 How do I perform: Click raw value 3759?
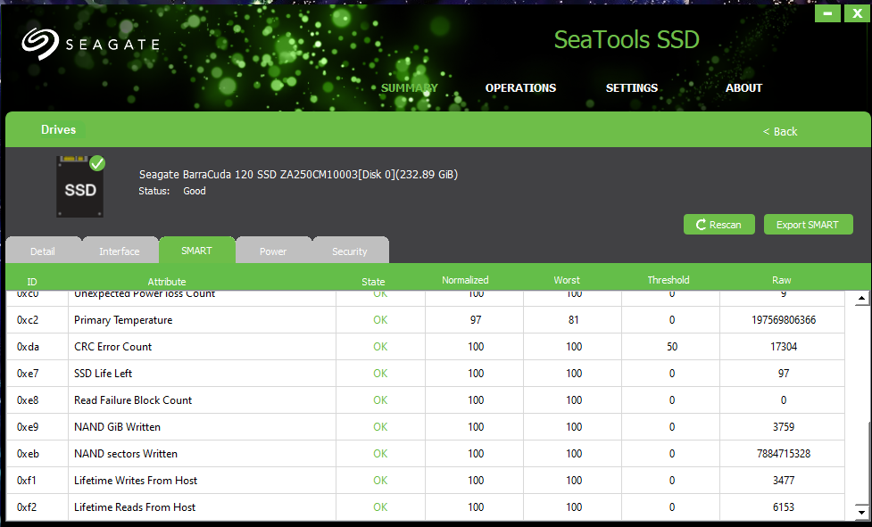[x=784, y=426]
